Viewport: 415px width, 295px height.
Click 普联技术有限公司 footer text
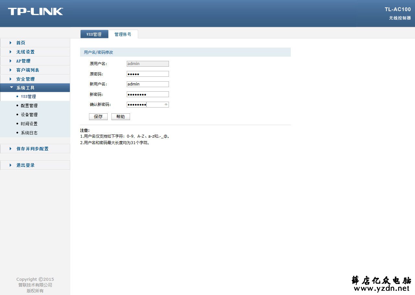(x=35, y=285)
